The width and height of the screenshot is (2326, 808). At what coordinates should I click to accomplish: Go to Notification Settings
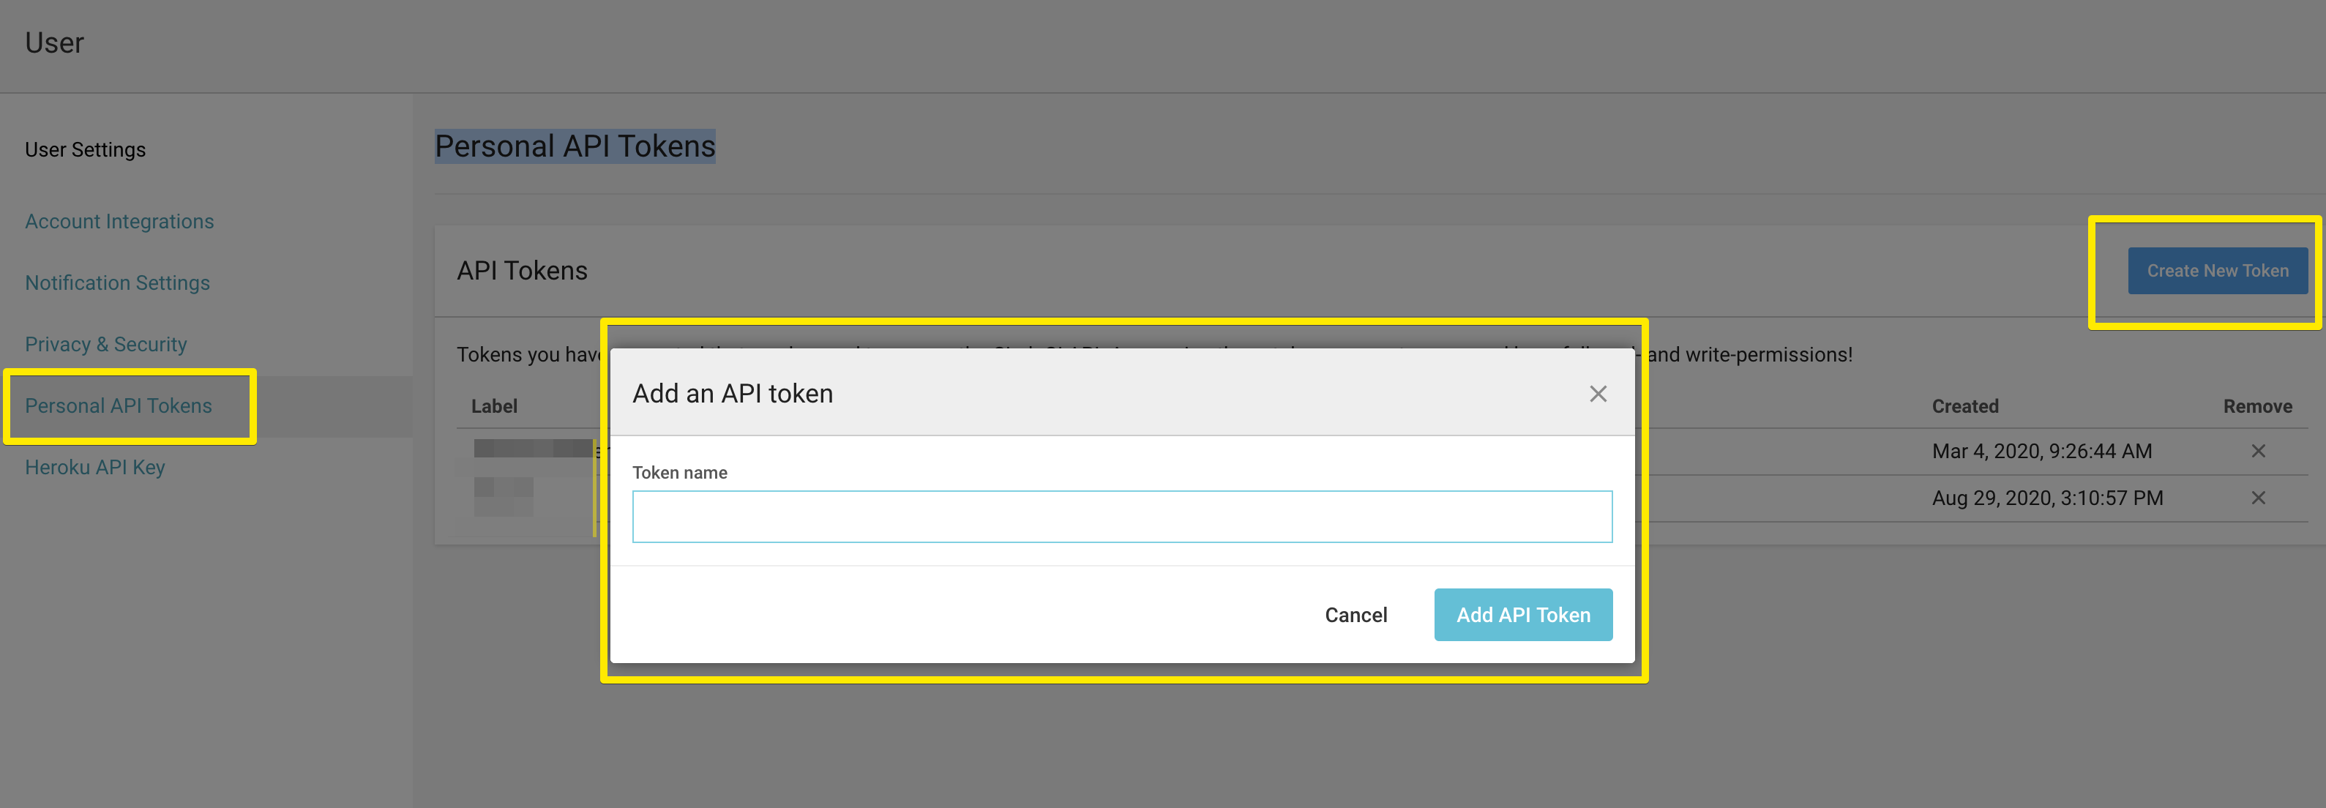click(x=117, y=283)
